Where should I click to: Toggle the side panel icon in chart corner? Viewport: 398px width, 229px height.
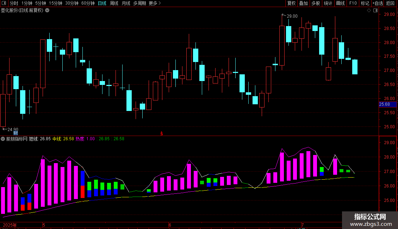375,11
